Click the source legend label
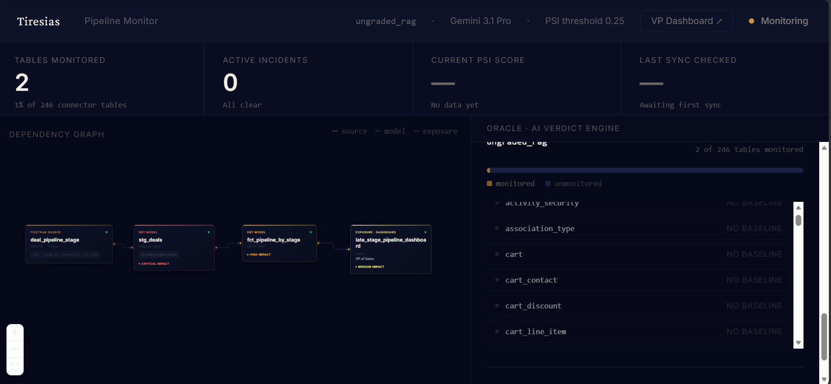This screenshot has width=831, height=384. [x=354, y=131]
